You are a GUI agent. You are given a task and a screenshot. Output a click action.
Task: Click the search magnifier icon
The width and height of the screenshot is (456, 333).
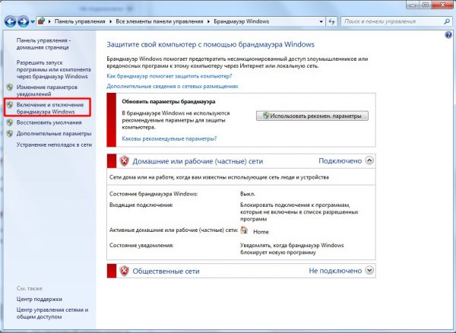(x=447, y=21)
